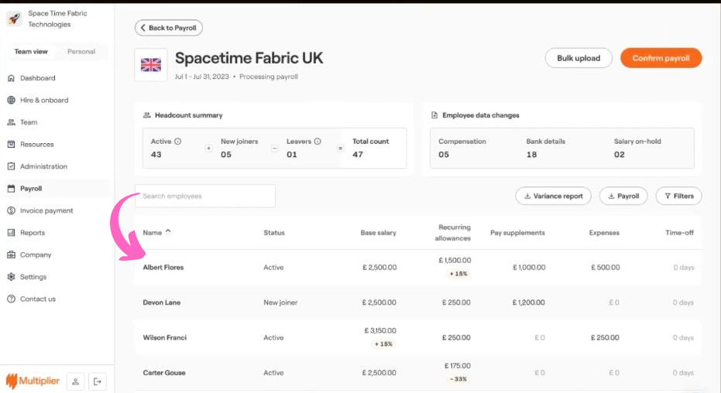Click the Compensation changes count 05

point(444,155)
